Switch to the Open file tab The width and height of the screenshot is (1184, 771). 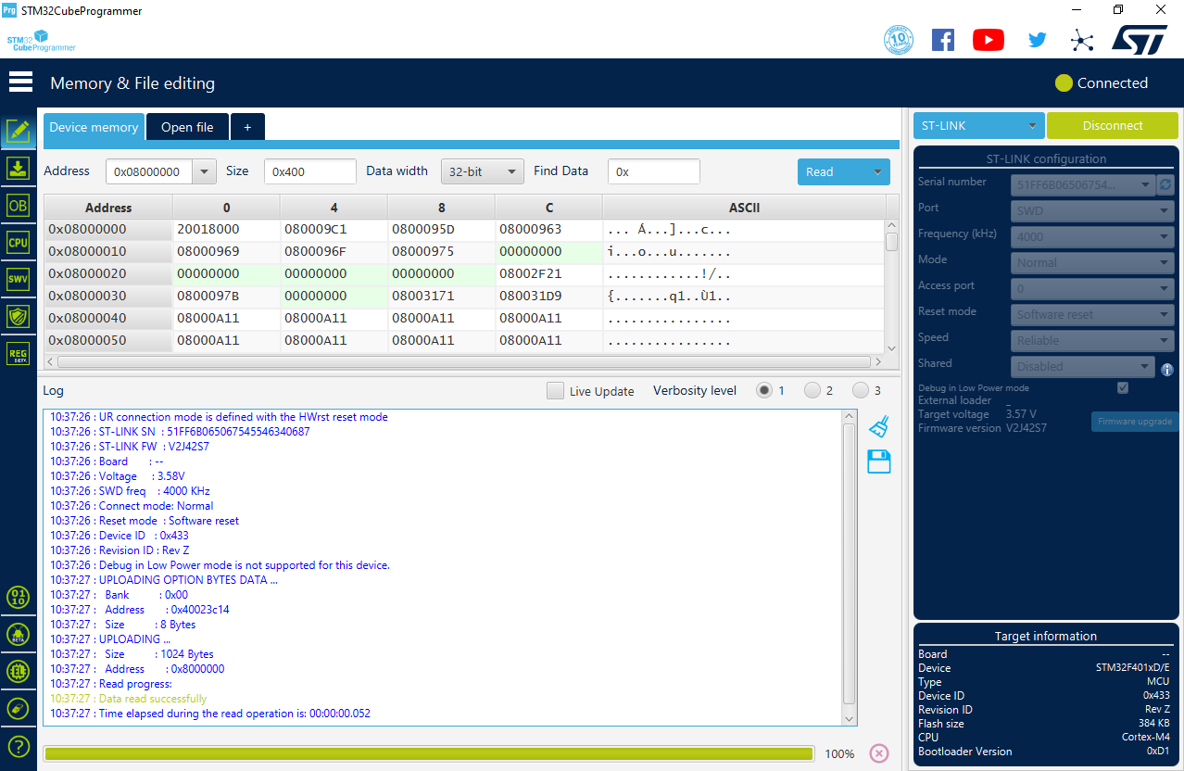pyautogui.click(x=187, y=127)
